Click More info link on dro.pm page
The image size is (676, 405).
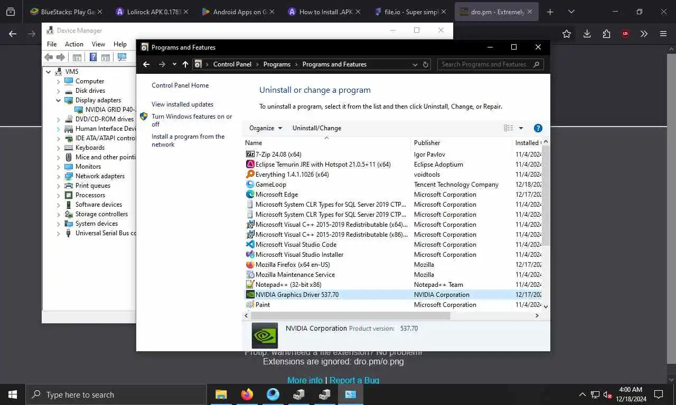[x=305, y=380]
